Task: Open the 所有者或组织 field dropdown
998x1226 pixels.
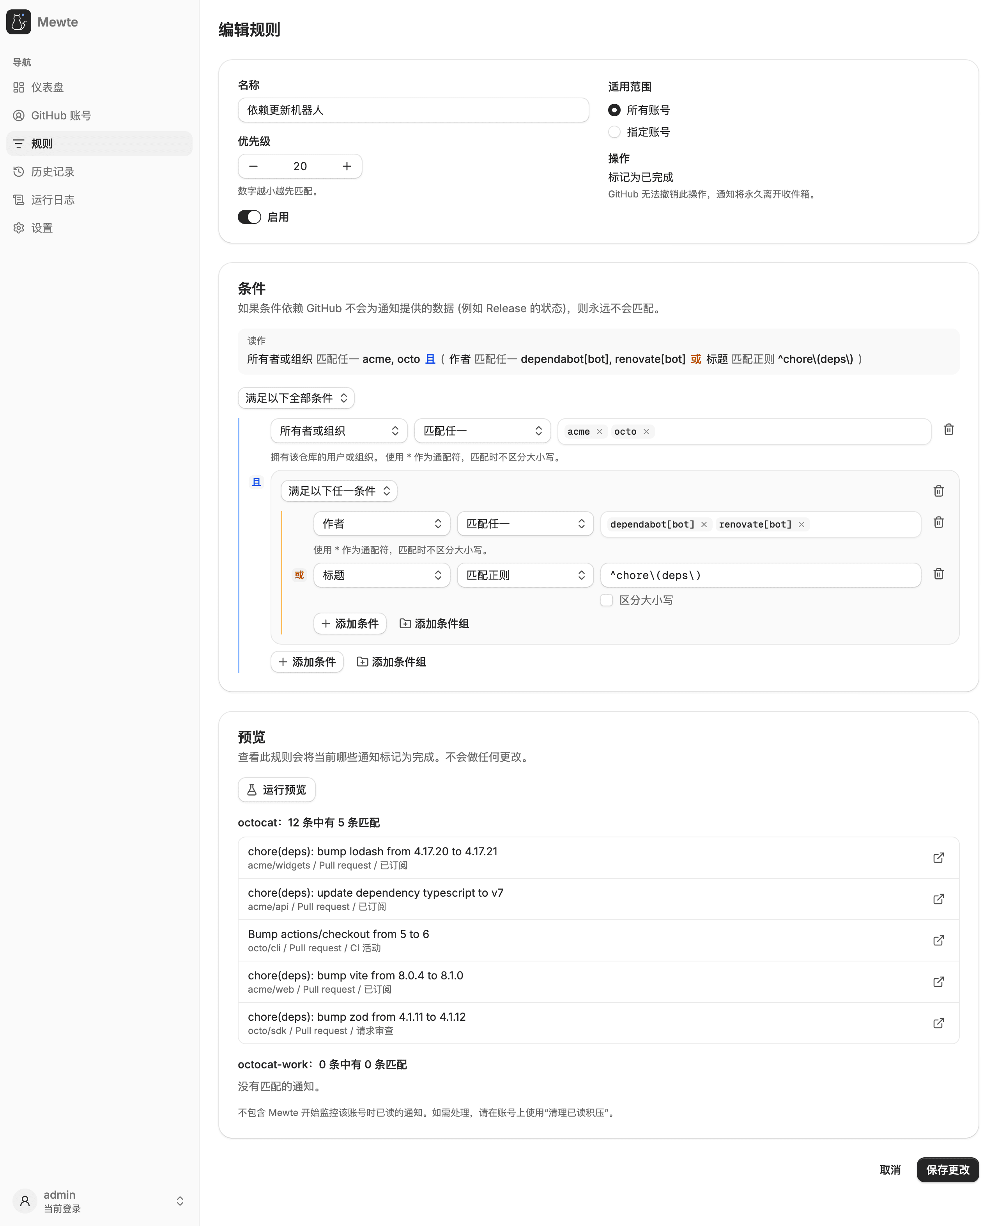Action: 339,431
